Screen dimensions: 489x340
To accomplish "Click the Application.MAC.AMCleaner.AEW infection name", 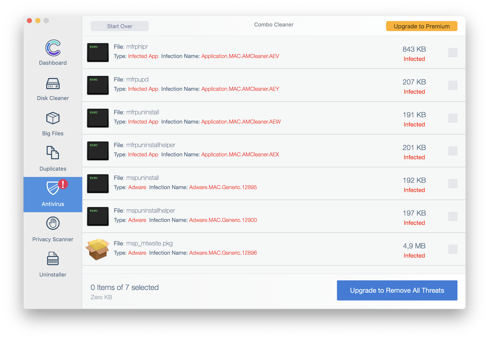I will coord(241,122).
